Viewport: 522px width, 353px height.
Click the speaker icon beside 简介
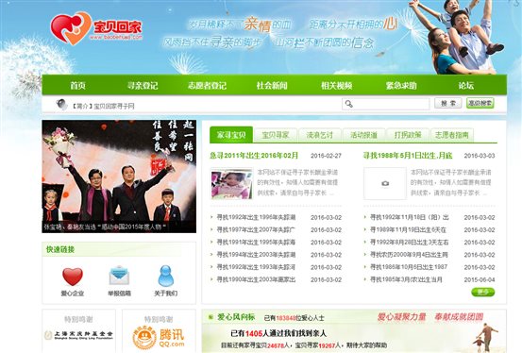pos(61,104)
